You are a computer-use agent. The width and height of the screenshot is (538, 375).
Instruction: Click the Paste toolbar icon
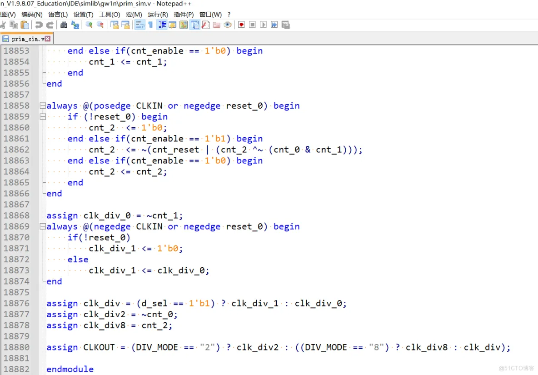click(x=25, y=25)
